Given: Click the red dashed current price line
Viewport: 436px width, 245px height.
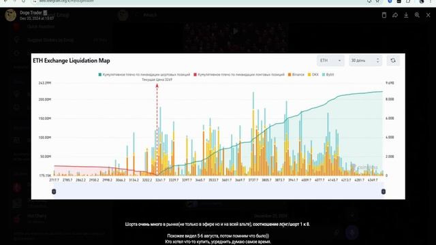Looking at the screenshot, I should coord(157,130).
